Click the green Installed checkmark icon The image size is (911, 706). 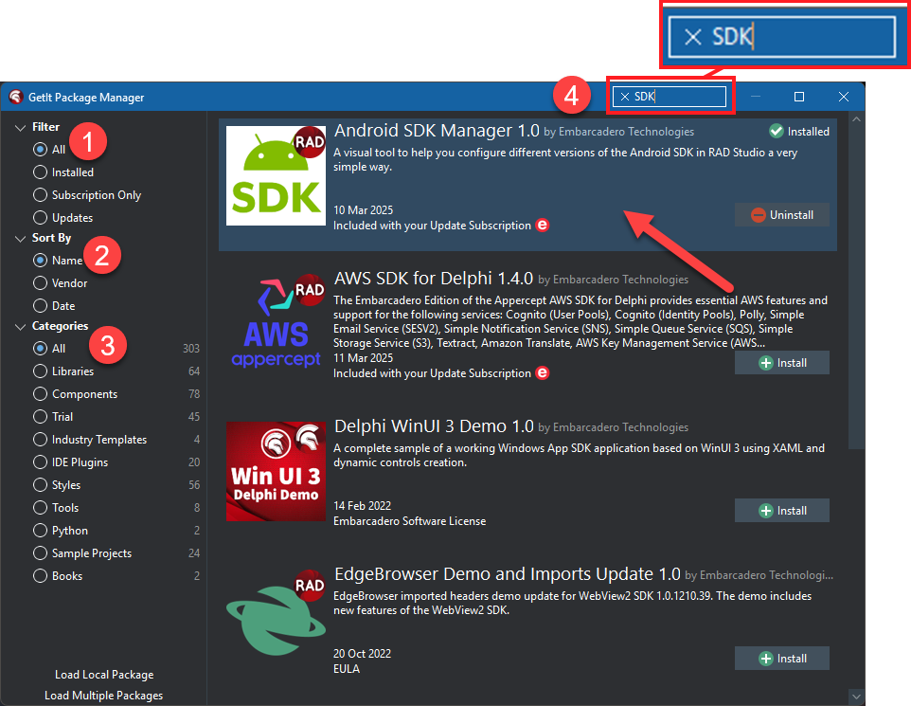coord(777,132)
